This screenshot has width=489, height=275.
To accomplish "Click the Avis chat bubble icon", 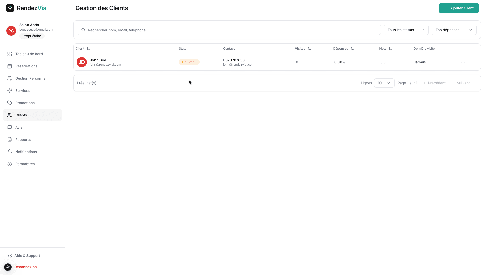I will (10, 127).
